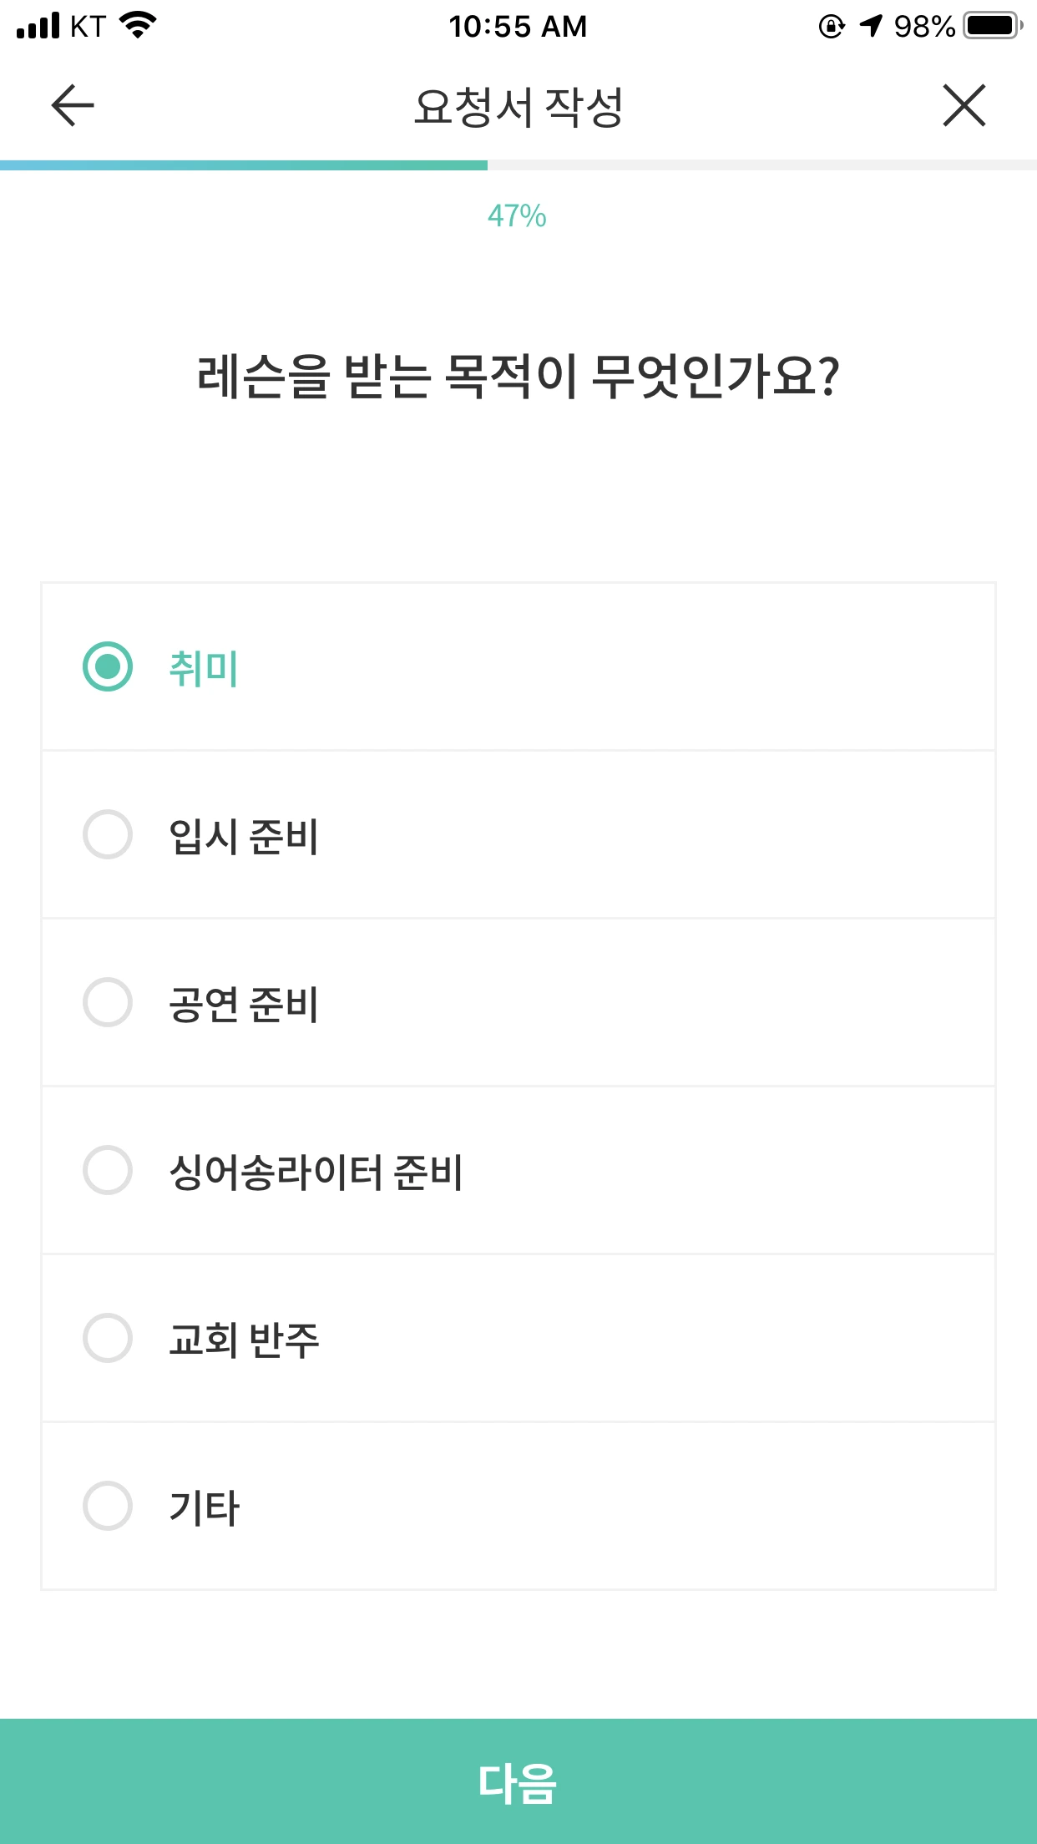Viewport: 1037px width, 1844px height.
Task: Tap the location arrow status icon
Action: tap(871, 26)
